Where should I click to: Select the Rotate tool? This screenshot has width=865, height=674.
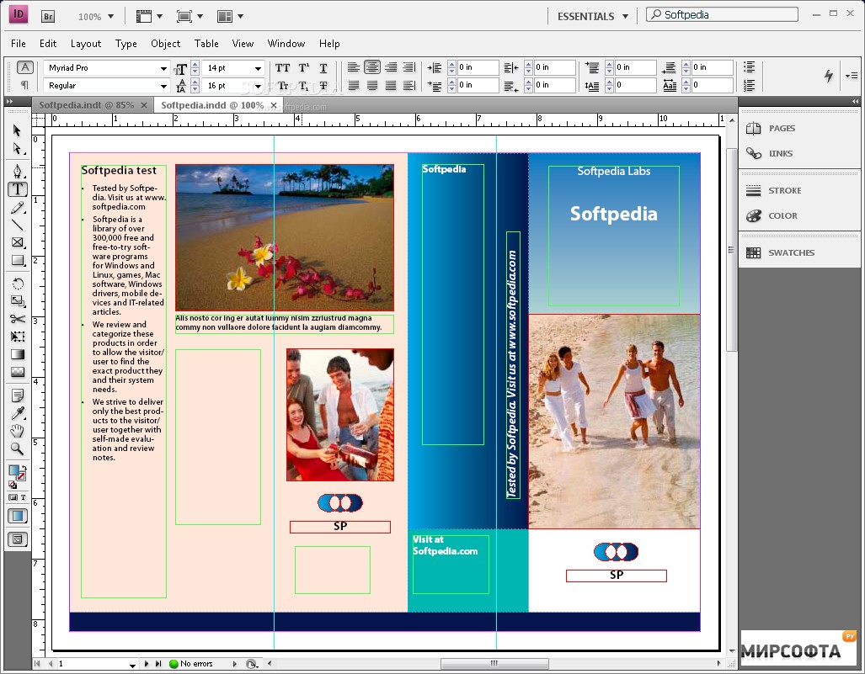[17, 284]
